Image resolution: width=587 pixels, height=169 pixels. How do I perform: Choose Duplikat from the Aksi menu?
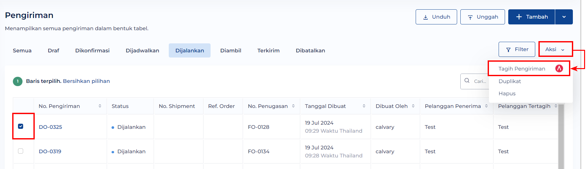click(510, 81)
